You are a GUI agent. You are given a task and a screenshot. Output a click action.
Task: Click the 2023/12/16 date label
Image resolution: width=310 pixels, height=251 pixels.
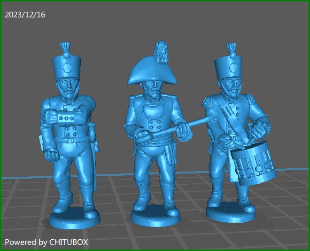coord(25,15)
